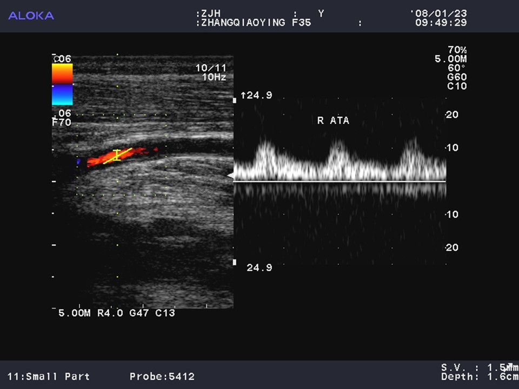Image resolution: width=519 pixels, height=389 pixels.
Task: Click the yellow sample volume cursor in vessel
Action: tap(117, 155)
